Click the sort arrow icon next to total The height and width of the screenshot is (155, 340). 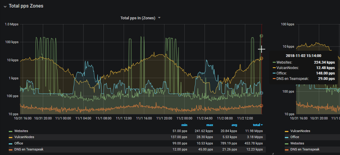[262, 125]
